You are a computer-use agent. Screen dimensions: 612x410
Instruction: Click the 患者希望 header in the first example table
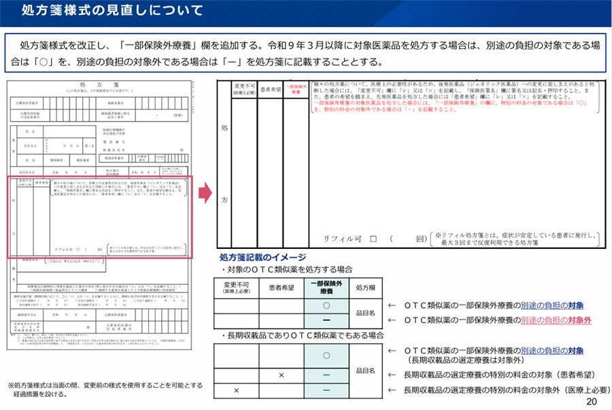pos(282,288)
